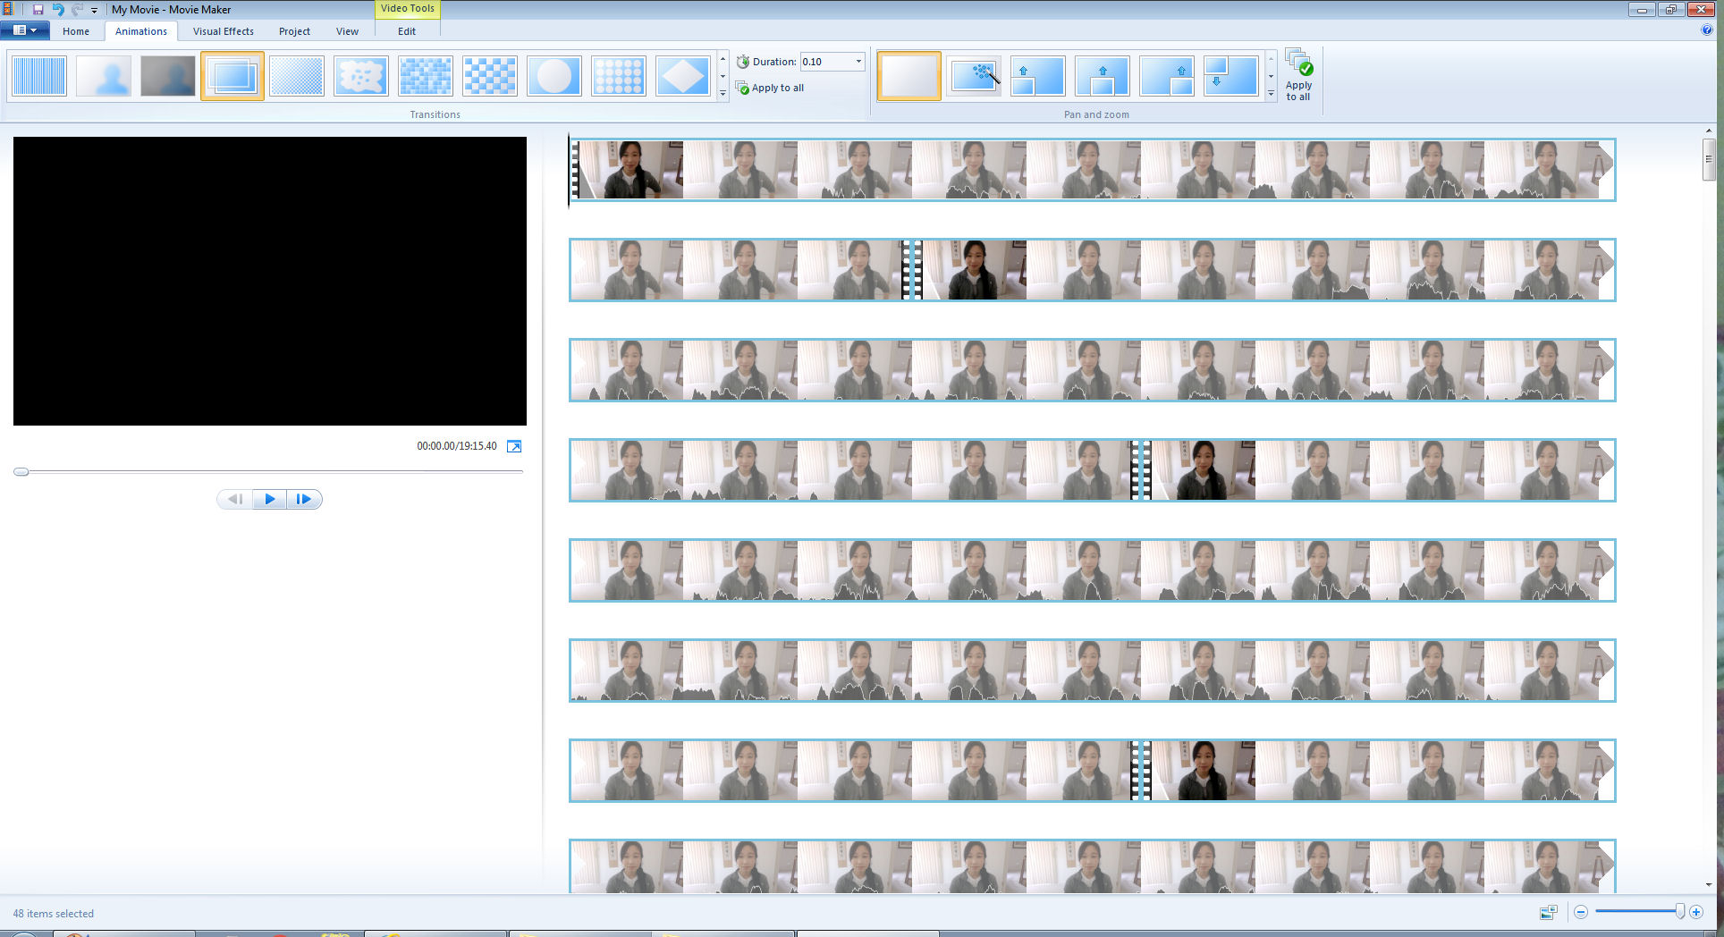Image resolution: width=1724 pixels, height=937 pixels.
Task: Apply the diamond transition
Action: (682, 76)
